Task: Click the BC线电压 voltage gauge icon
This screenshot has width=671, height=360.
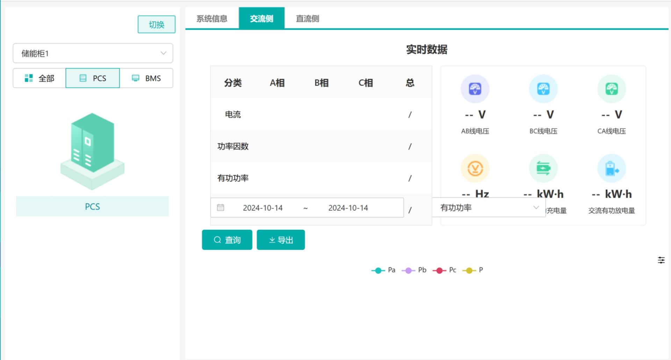Action: 543,89
